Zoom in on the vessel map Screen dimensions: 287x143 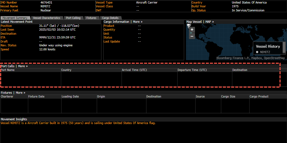(192, 30)
